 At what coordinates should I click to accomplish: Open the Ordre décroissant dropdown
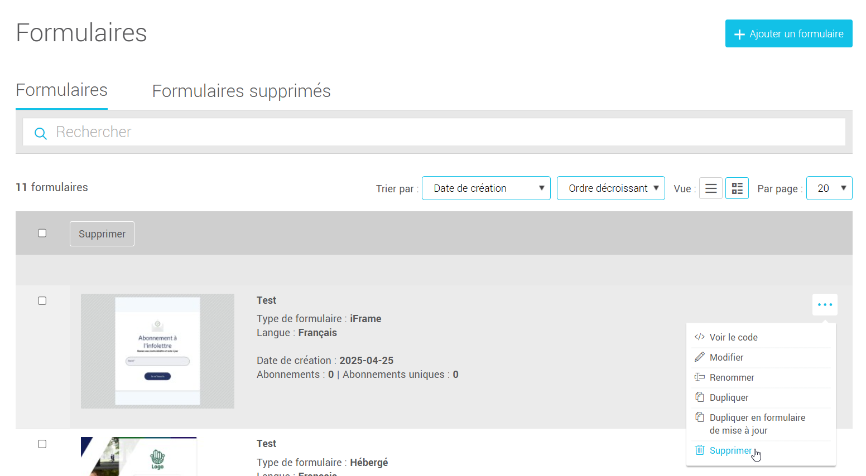coord(610,188)
